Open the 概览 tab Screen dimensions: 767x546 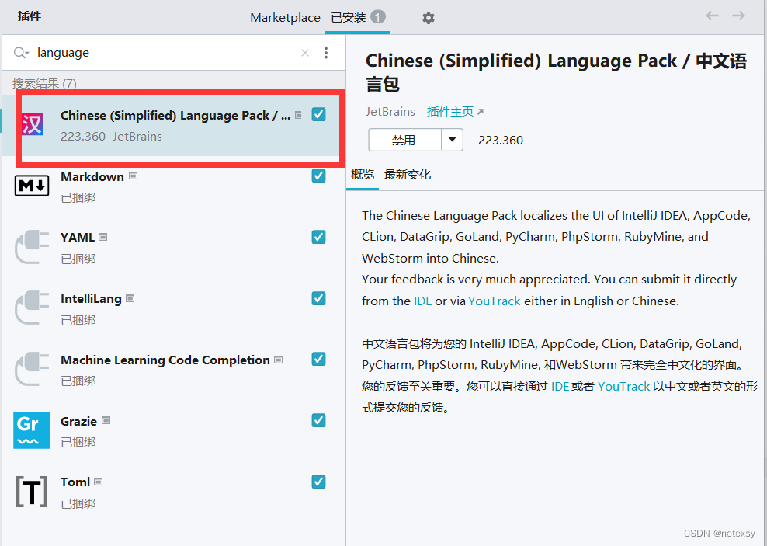coord(363,175)
